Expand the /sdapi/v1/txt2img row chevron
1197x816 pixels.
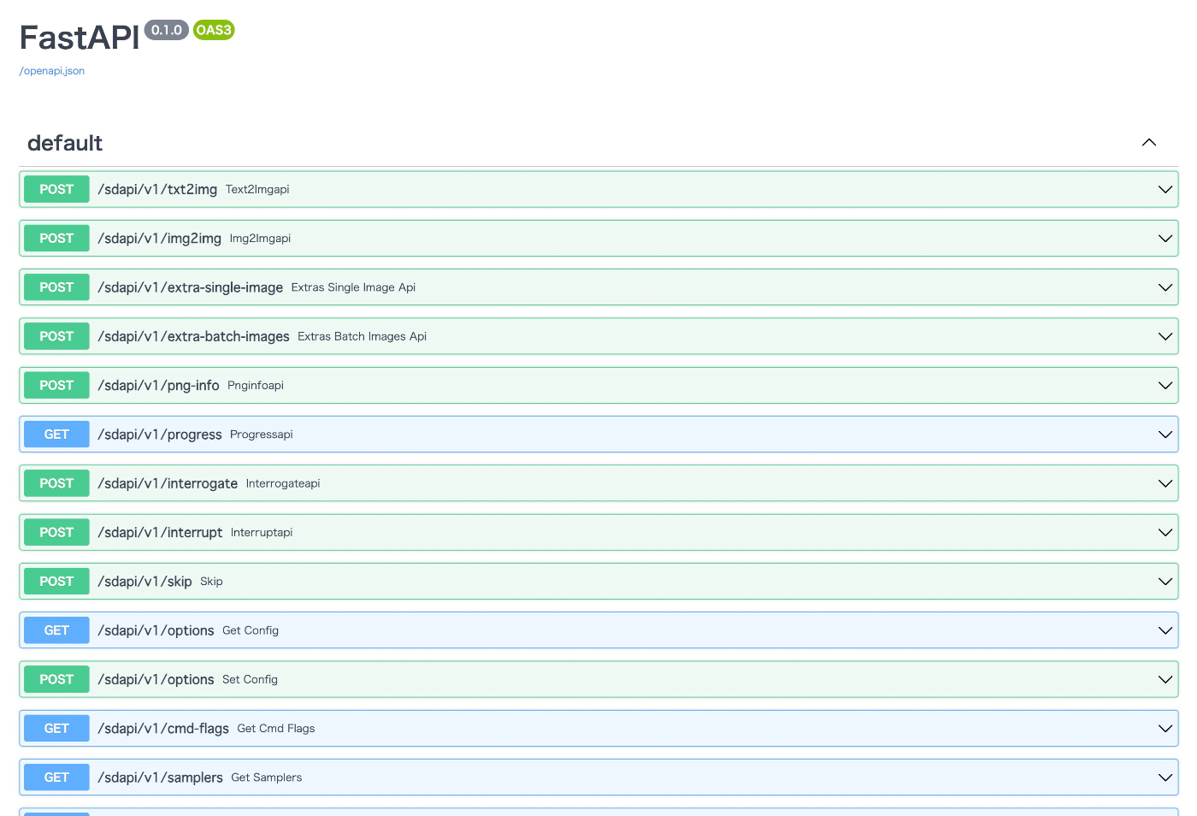click(1165, 189)
